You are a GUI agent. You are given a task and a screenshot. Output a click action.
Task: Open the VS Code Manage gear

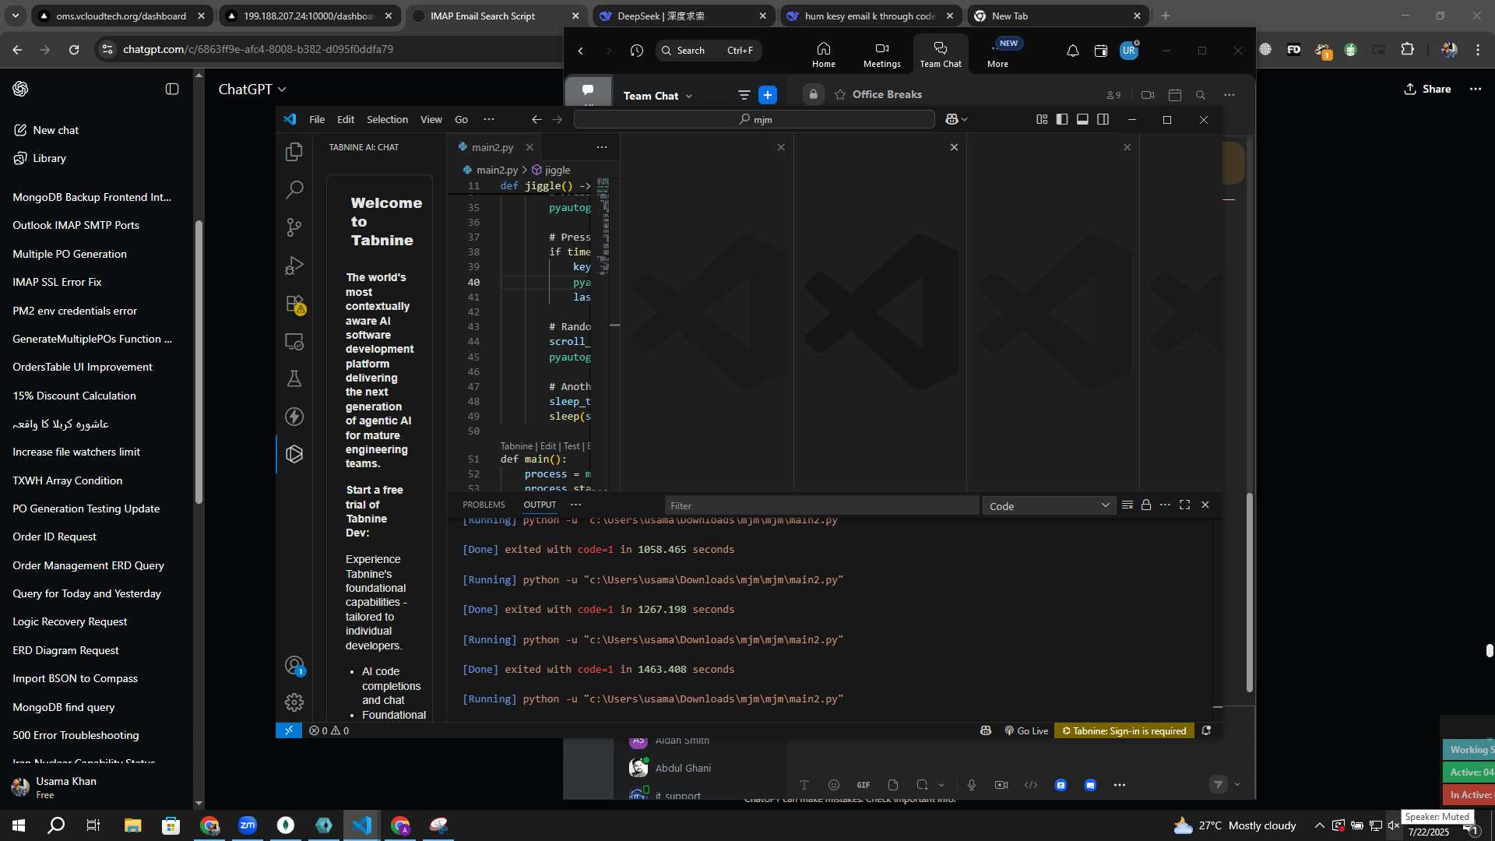point(294,702)
